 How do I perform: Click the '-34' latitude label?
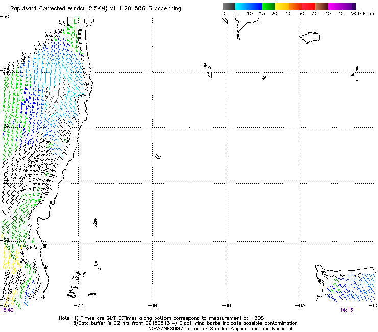5,126
